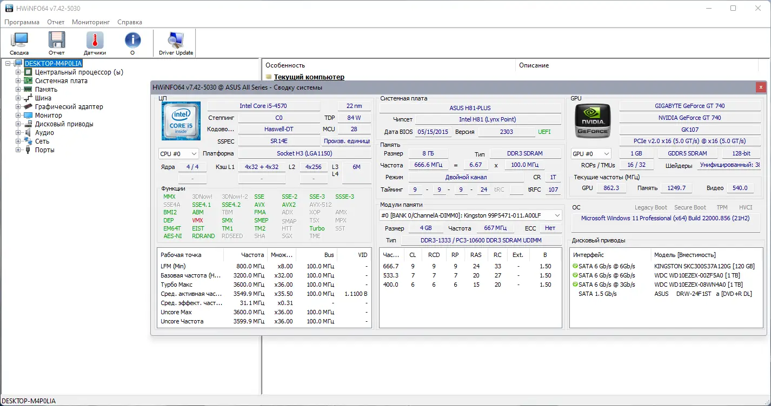The image size is (771, 406).
Task: Click the Socket H3 (LGA1150) platform field
Action: click(x=304, y=153)
